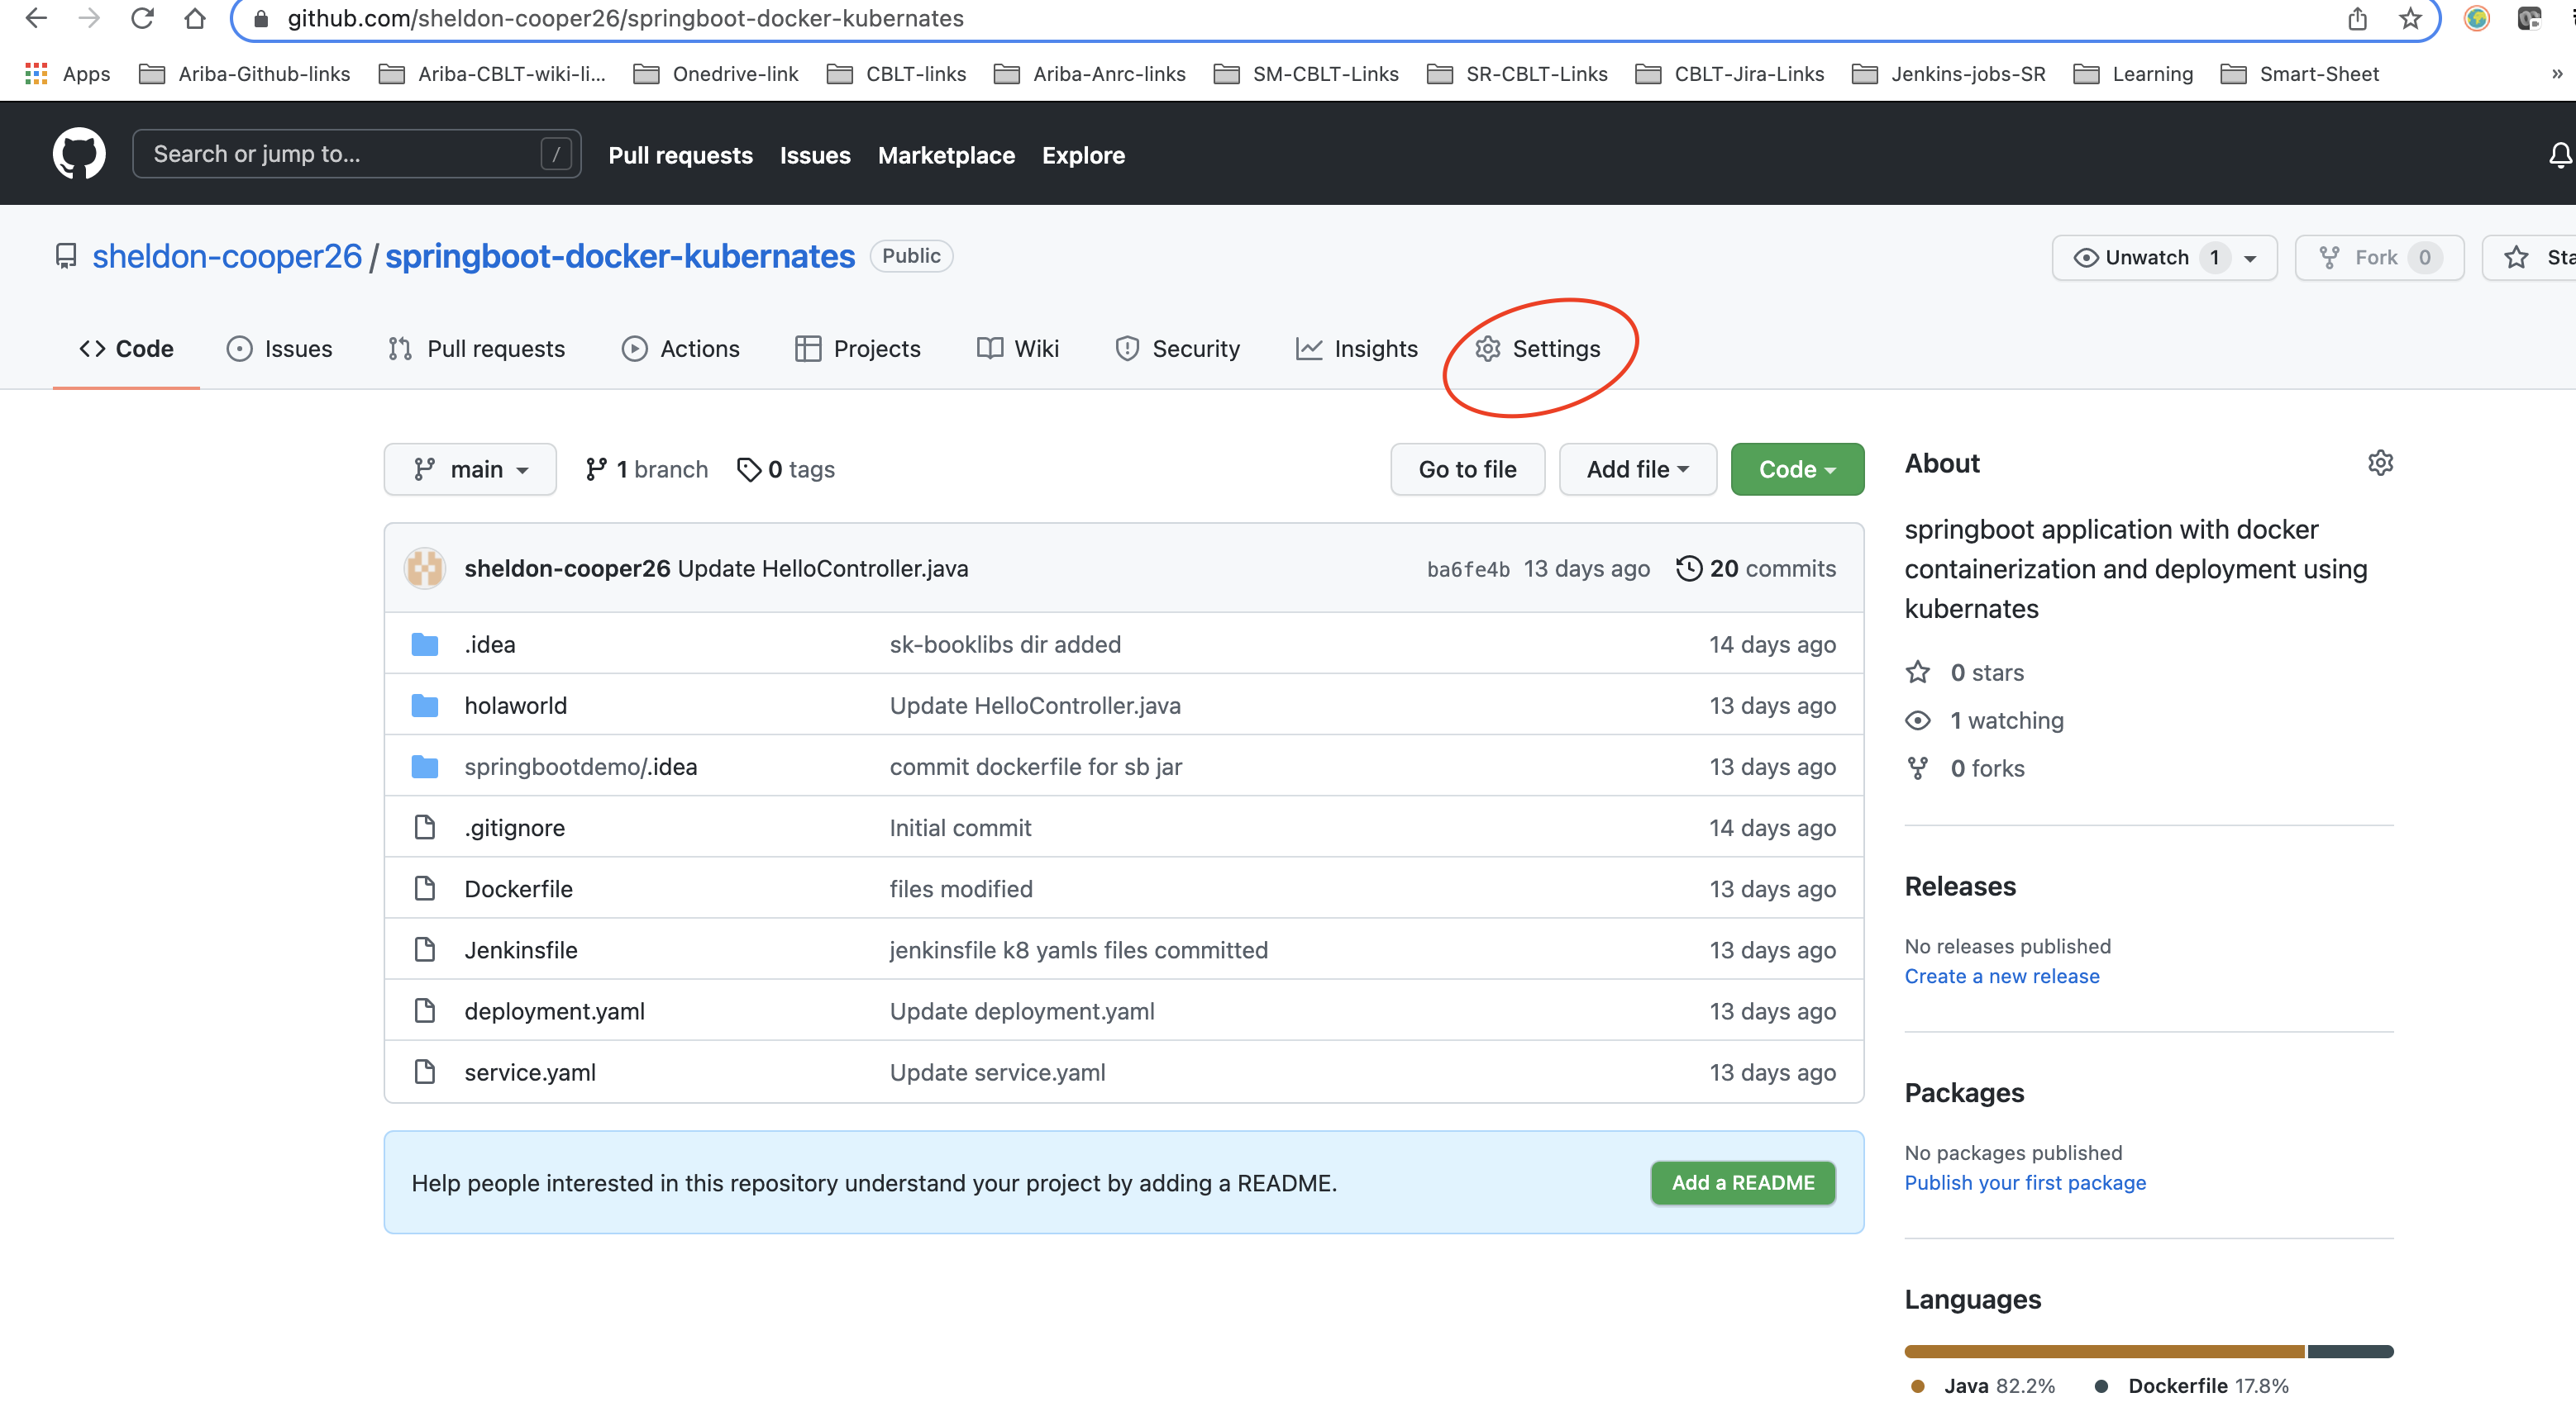Click the branch icon beside 1 branch
This screenshot has height=1426, width=2576.
pyautogui.click(x=596, y=469)
